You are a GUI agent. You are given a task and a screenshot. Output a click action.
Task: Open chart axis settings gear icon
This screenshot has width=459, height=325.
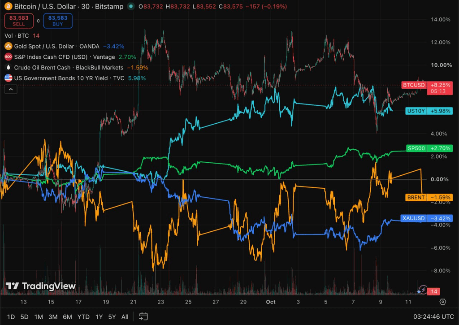(442, 302)
